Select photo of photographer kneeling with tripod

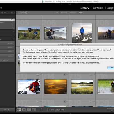click(x=56, y=33)
